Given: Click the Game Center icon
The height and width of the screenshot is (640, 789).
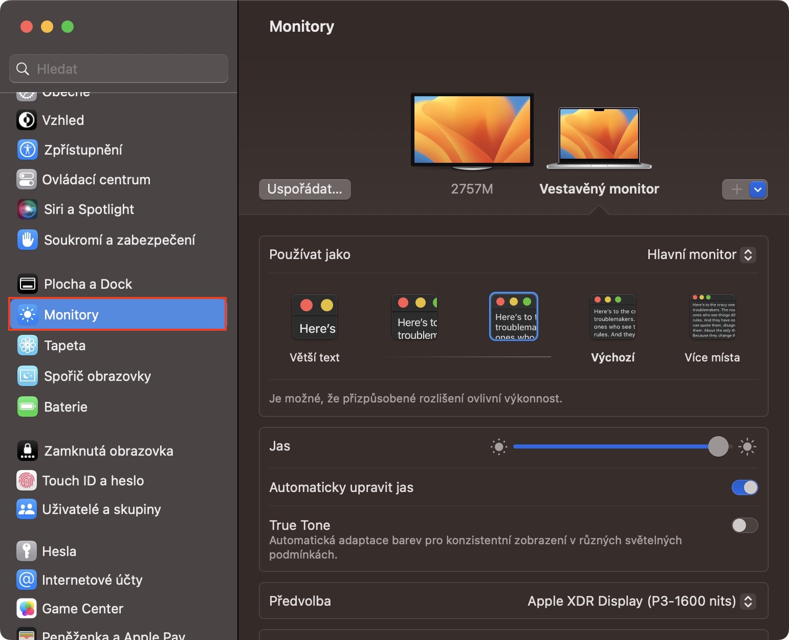Looking at the screenshot, I should click(27, 609).
